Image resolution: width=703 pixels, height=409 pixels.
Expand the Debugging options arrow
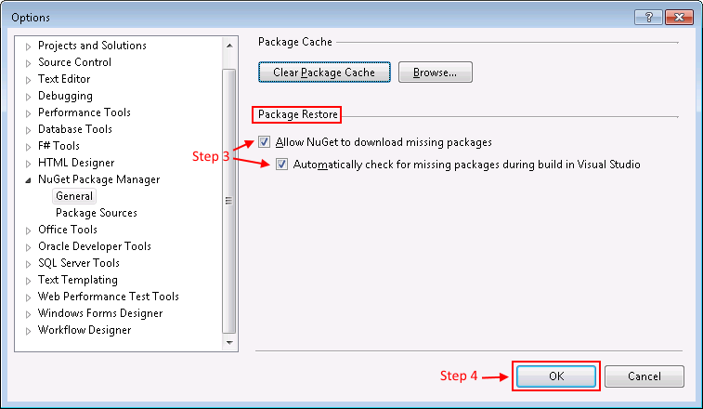(x=29, y=97)
